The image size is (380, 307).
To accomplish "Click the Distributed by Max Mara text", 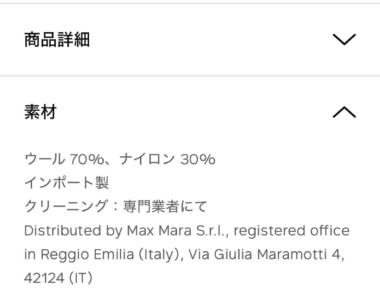I will tap(186, 230).
